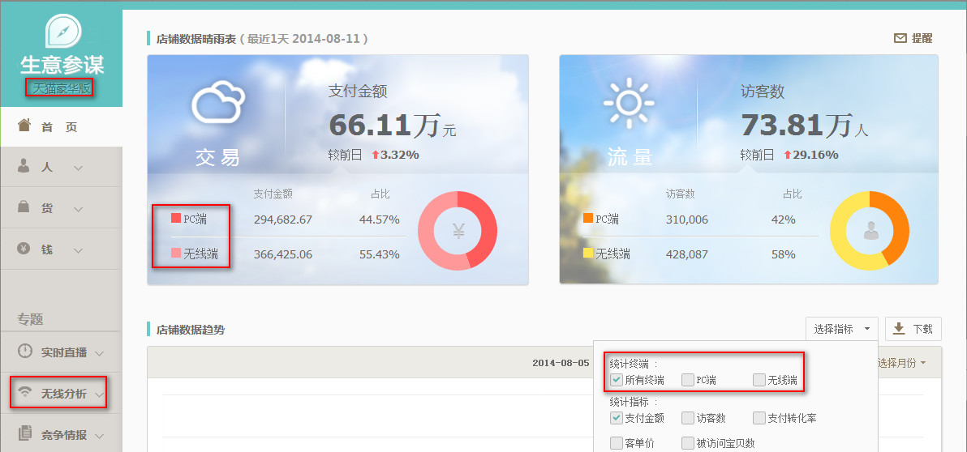This screenshot has height=452, width=967.
Task: Click the person icon for 人 menu
Action: point(24,167)
